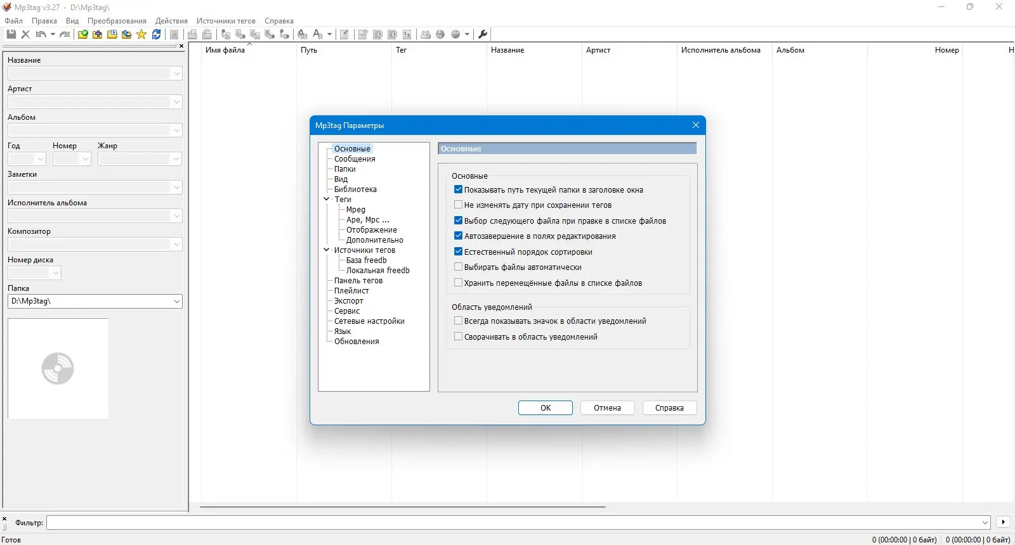Click the filter arrow button beside the filter field
This screenshot has width=1015, height=545.
pos(1003,522)
